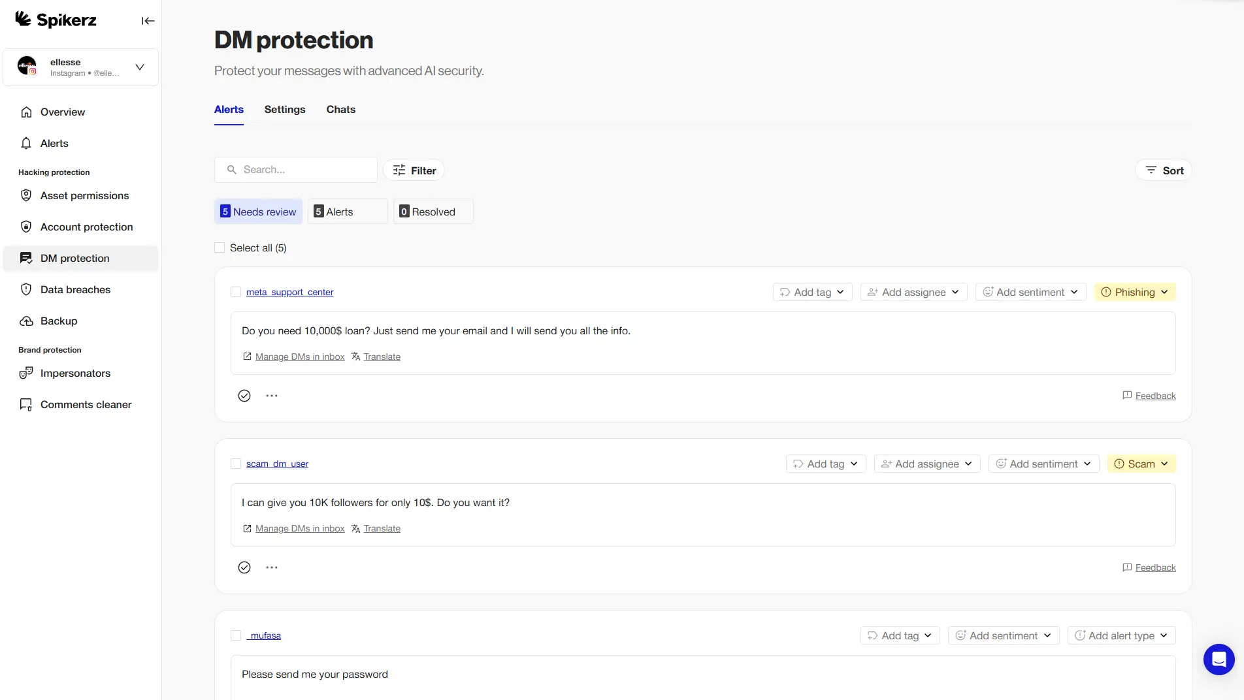Select Account protection from Hacking protection

tap(85, 227)
